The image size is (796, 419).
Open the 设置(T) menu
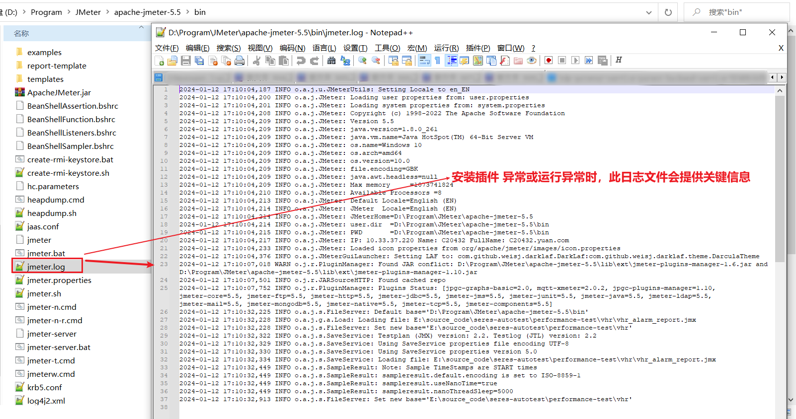click(x=355, y=48)
